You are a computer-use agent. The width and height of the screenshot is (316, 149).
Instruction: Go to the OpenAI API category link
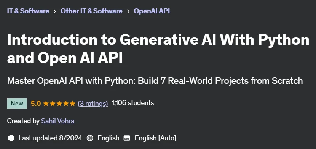pyautogui.click(x=152, y=11)
